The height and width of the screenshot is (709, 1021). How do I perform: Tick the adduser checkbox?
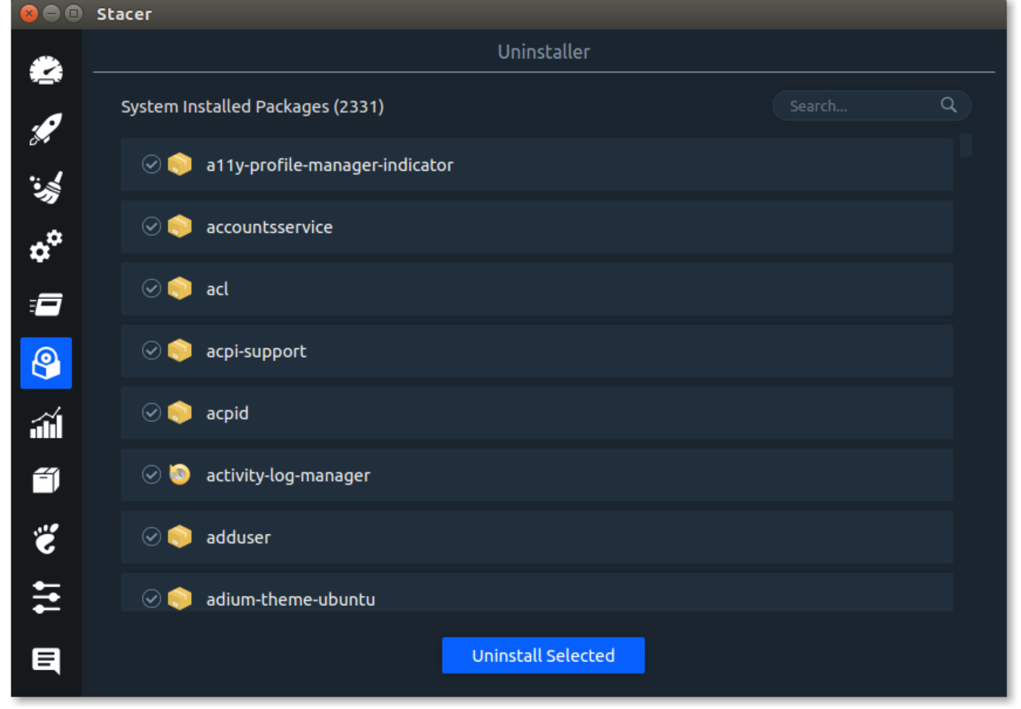151,537
